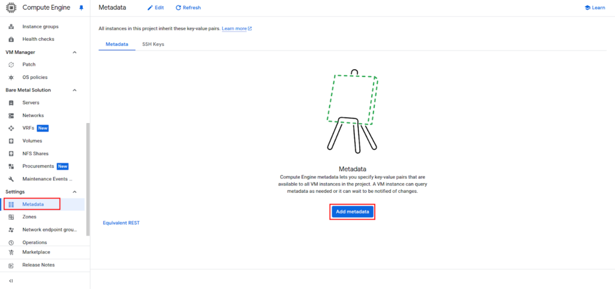Open the Learn panel link
615x289 pixels.
(595, 8)
